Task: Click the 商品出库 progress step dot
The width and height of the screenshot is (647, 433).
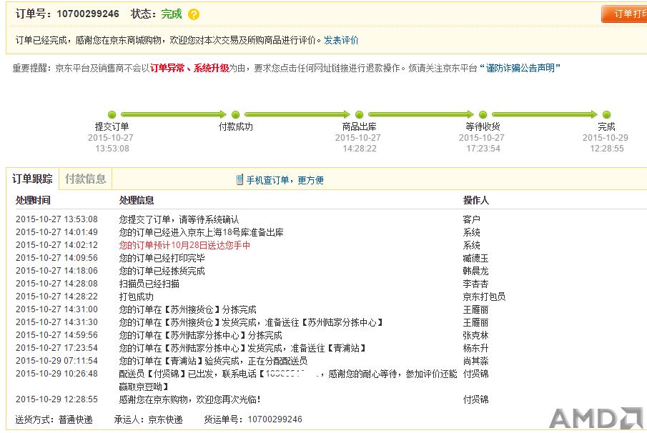Action: 360,114
